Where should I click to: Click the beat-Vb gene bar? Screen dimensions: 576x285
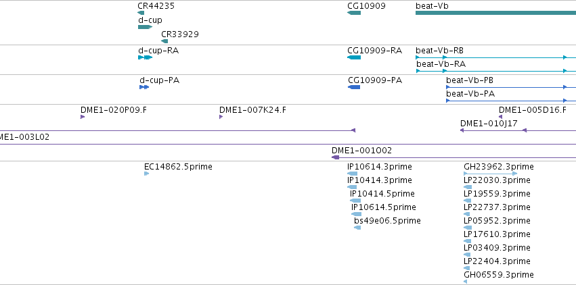[495, 13]
